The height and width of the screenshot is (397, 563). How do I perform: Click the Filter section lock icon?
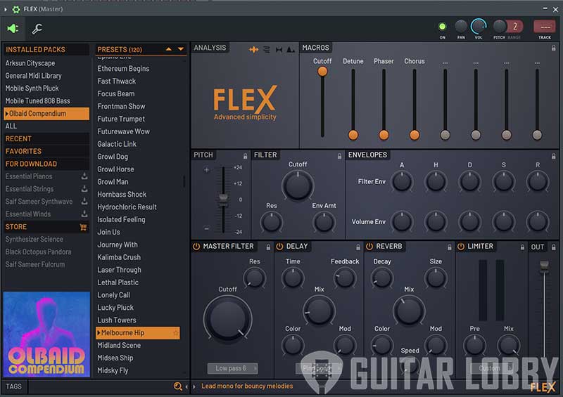pos(339,156)
